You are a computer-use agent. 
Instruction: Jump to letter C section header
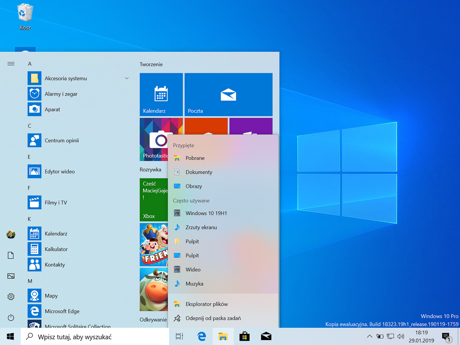[30, 126]
